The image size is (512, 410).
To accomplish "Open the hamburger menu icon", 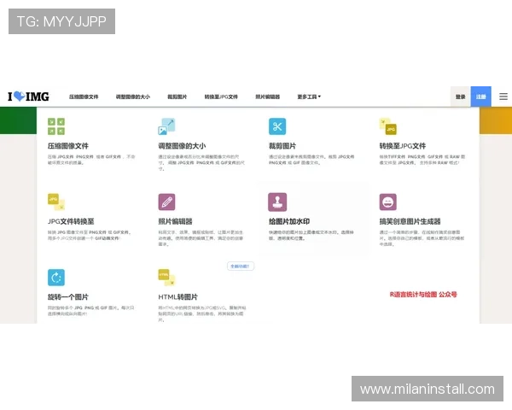I will 503,97.
